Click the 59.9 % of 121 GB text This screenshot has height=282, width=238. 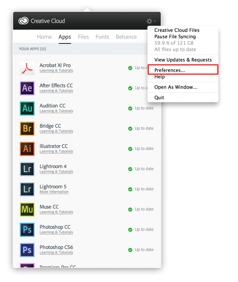point(174,43)
